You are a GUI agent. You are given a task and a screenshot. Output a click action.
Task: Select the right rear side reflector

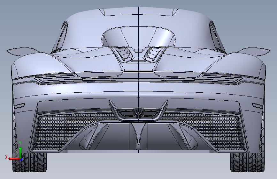click(x=258, y=106)
